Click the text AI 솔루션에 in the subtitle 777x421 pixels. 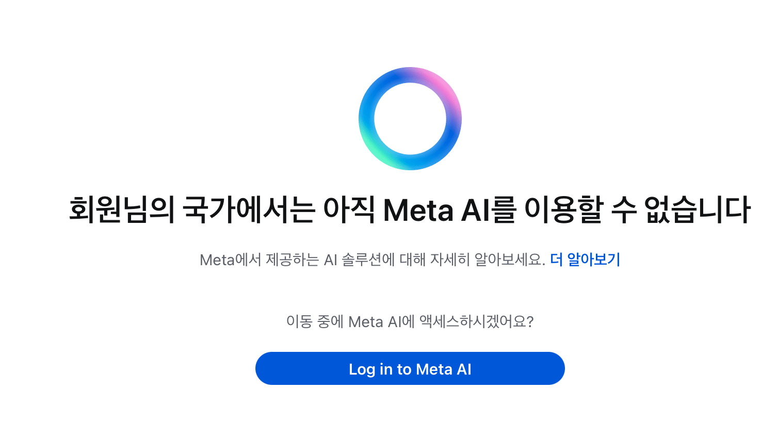(x=360, y=260)
